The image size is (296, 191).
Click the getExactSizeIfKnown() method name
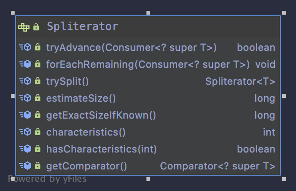(x=101, y=116)
